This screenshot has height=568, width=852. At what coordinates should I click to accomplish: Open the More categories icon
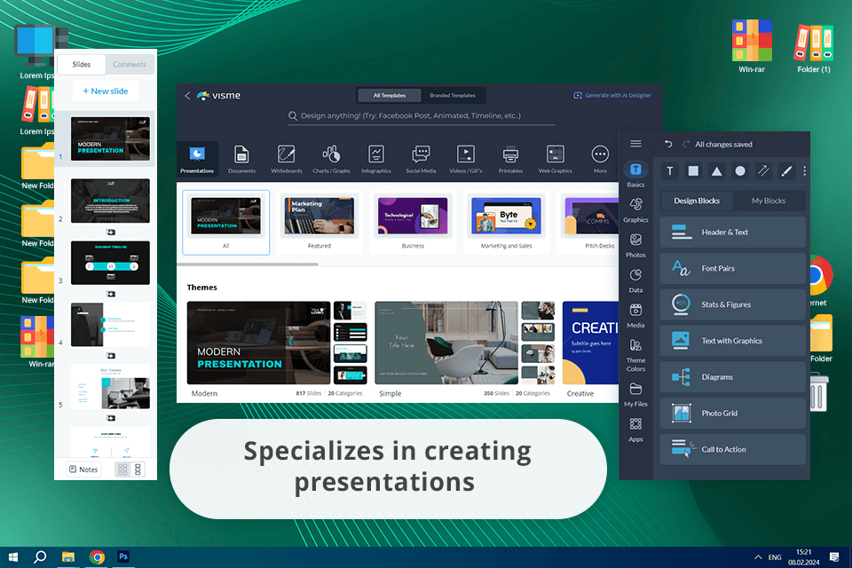(x=600, y=159)
